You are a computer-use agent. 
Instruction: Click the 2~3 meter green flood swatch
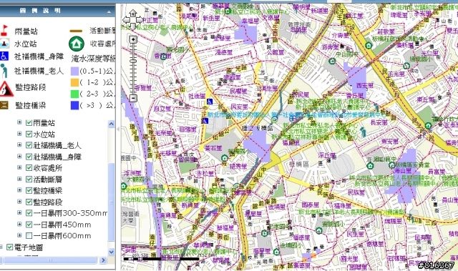(74, 94)
